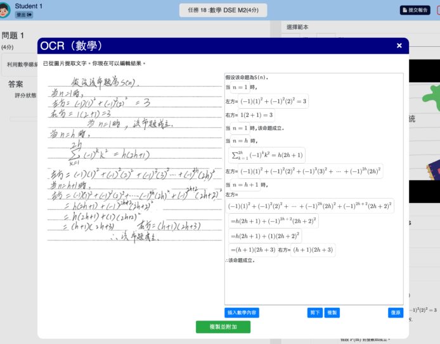
Task: Click the 複製 (copy) button
Action: click(x=332, y=312)
